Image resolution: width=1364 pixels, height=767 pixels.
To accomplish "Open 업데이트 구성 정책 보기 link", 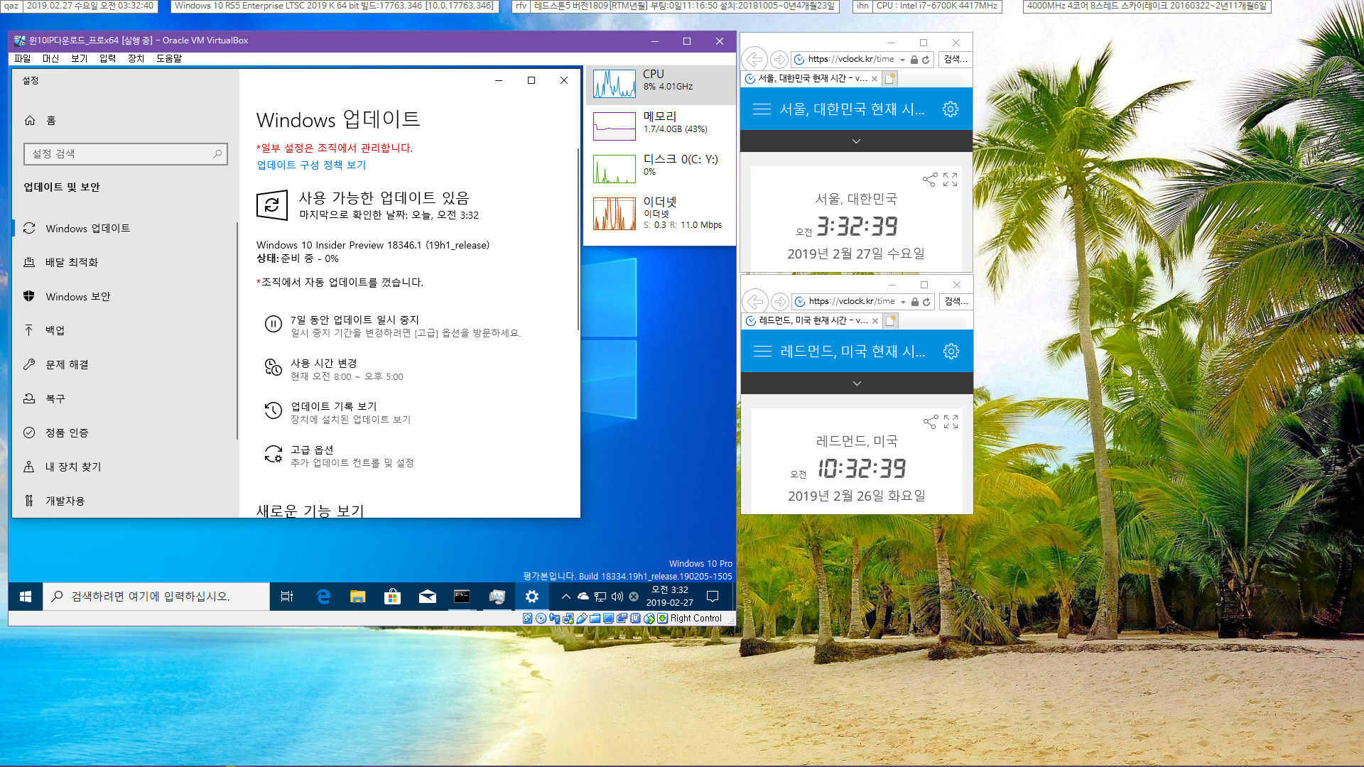I will tap(311, 165).
